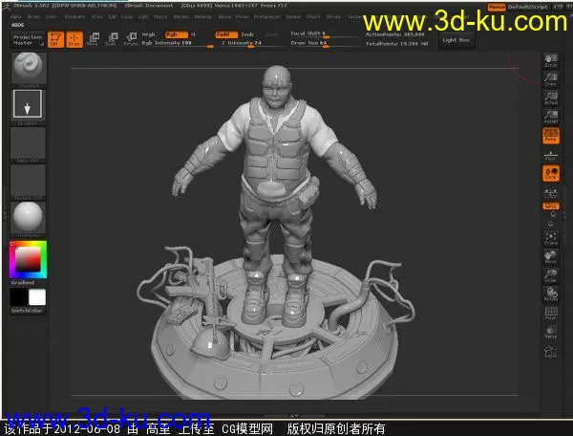
Task: Open the Standard brush picker thumbnail
Action: (29, 70)
